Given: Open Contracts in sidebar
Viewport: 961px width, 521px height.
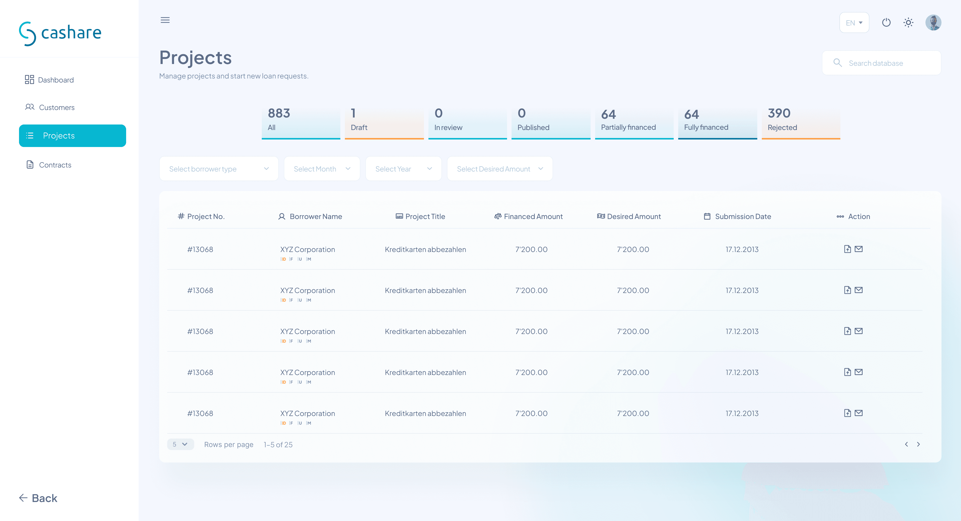Looking at the screenshot, I should coord(55,165).
